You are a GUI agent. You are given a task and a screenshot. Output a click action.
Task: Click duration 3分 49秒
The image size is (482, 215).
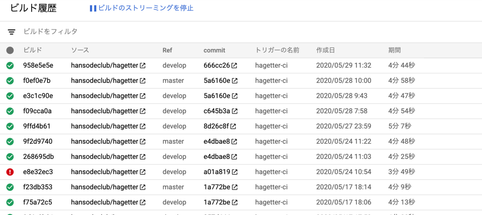pyautogui.click(x=402, y=172)
